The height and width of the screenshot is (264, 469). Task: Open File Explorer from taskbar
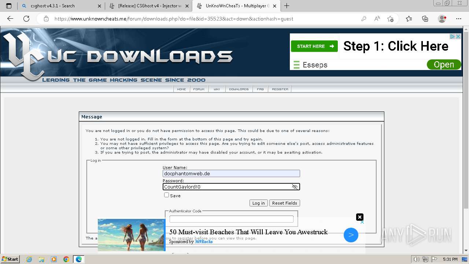pyautogui.click(x=41, y=259)
